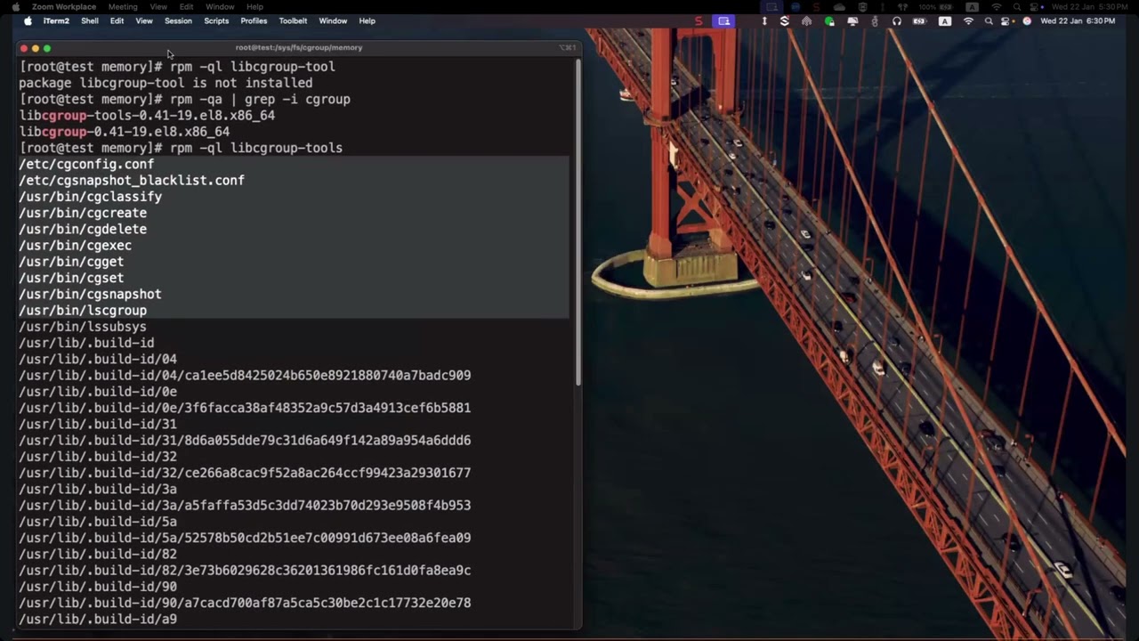Click the red S icon left of the purple icon
Screen dimensions: 1139x641
click(x=699, y=20)
